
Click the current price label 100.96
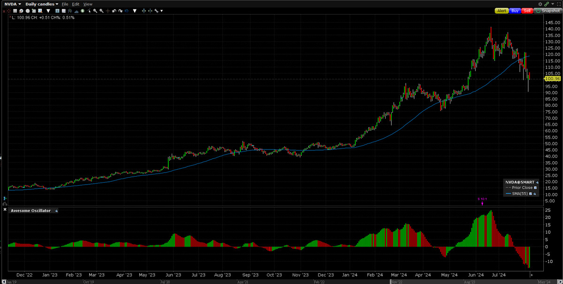point(552,79)
